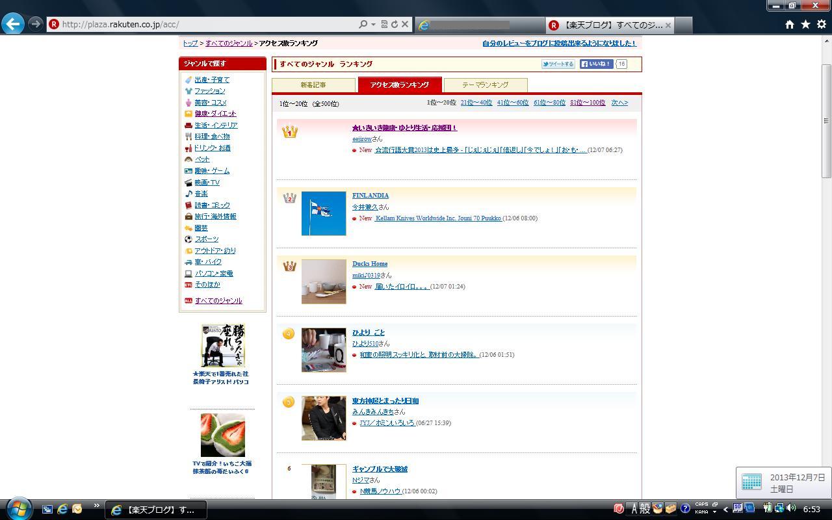The image size is (832, 520).
Task: Expand the address bar search dropdown arrow
Action: (x=373, y=25)
